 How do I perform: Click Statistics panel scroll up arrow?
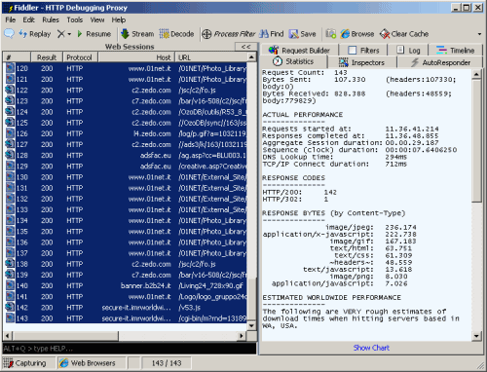click(476, 74)
